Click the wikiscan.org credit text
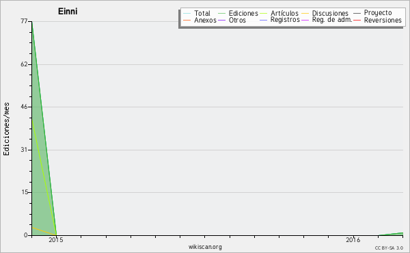The image size is (410, 253). tap(205, 247)
